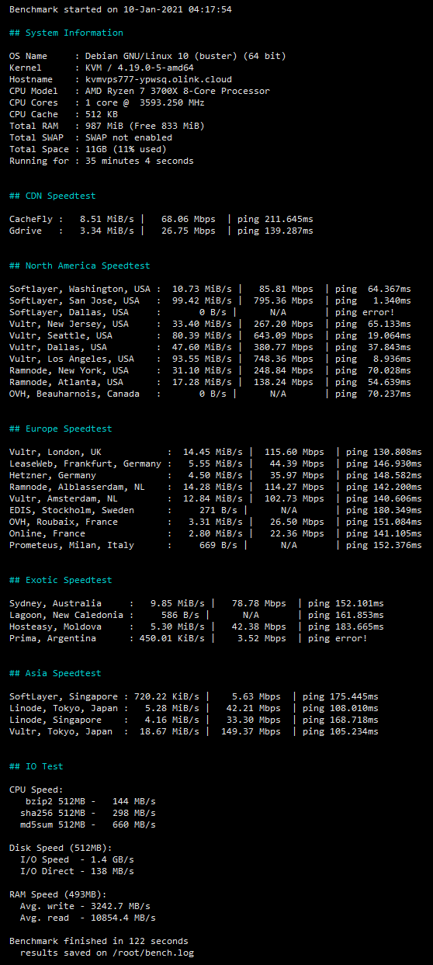Viewport: 433px width, 965px height.
Task: Click the System Information heading
Action: pyautogui.click(x=66, y=33)
